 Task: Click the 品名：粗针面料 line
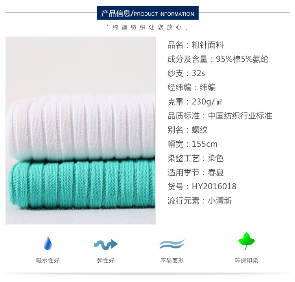click(195, 45)
